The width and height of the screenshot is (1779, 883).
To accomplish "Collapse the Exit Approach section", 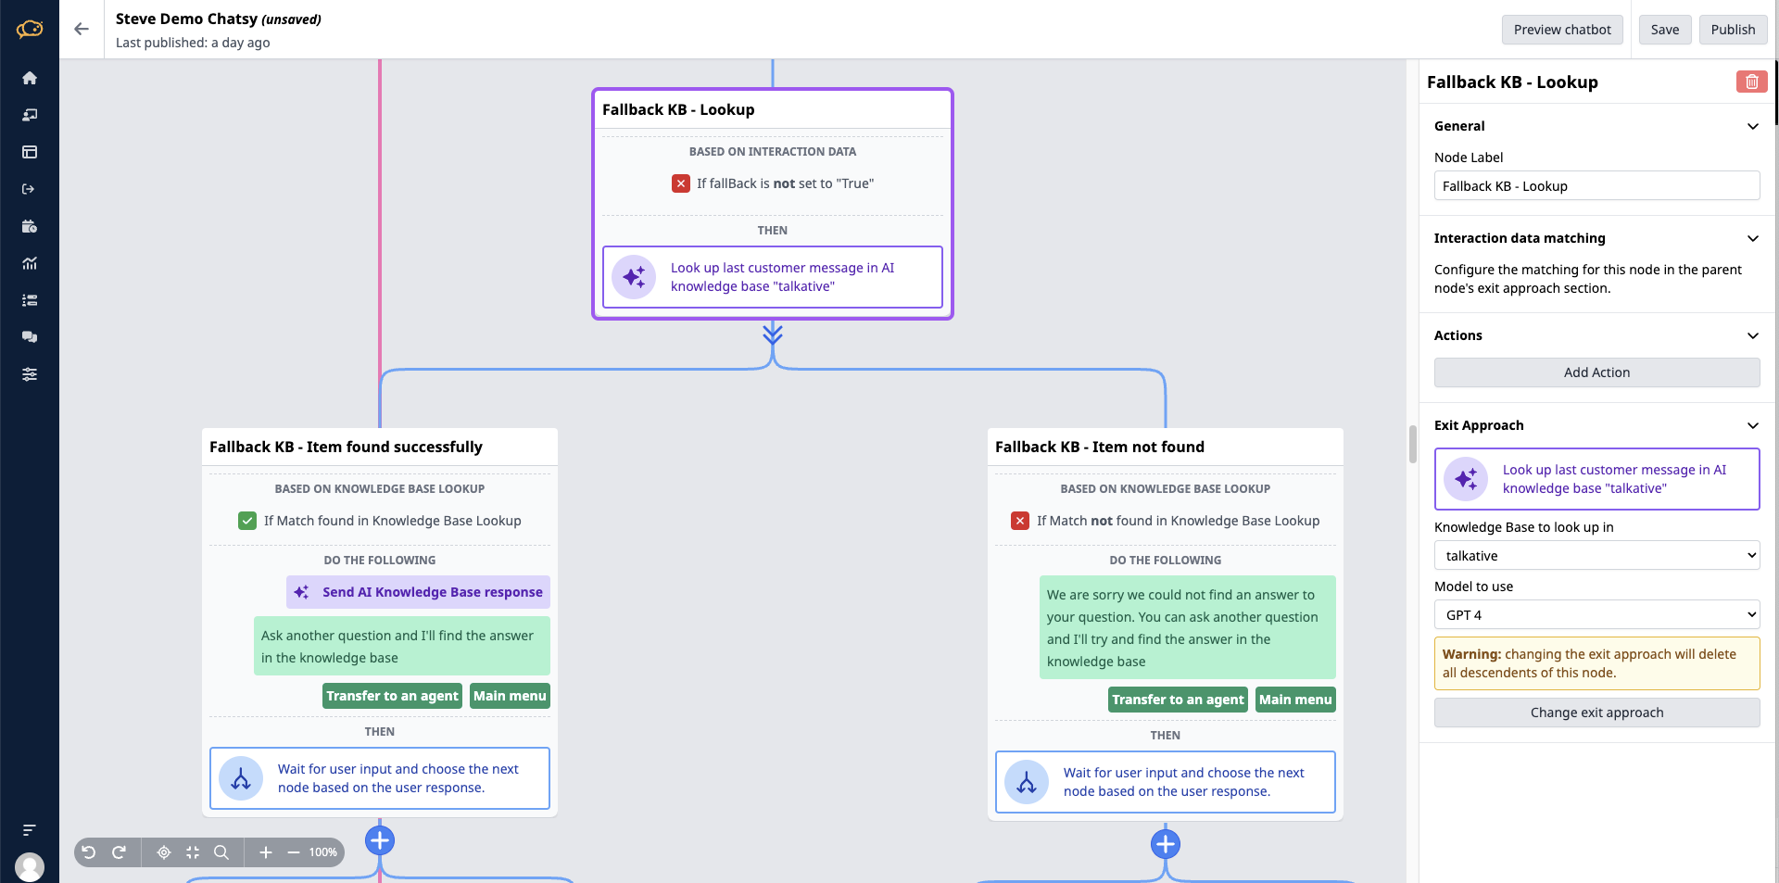I will (1752, 425).
